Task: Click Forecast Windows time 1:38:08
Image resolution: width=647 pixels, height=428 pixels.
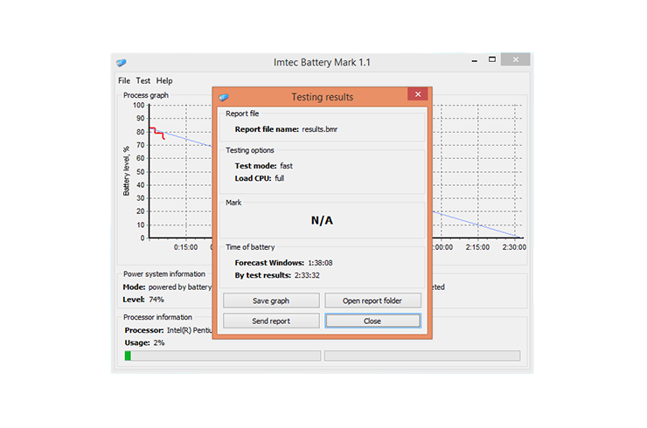Action: click(320, 263)
